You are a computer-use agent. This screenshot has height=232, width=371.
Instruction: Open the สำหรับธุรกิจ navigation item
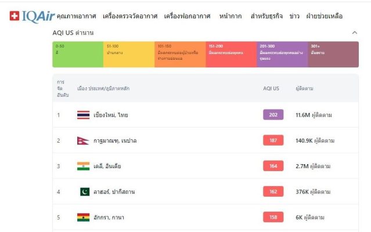[x=266, y=16]
